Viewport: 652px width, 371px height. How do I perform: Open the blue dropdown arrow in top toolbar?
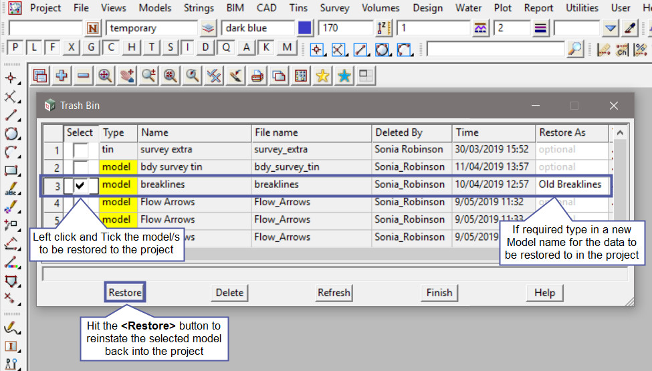tap(610, 28)
